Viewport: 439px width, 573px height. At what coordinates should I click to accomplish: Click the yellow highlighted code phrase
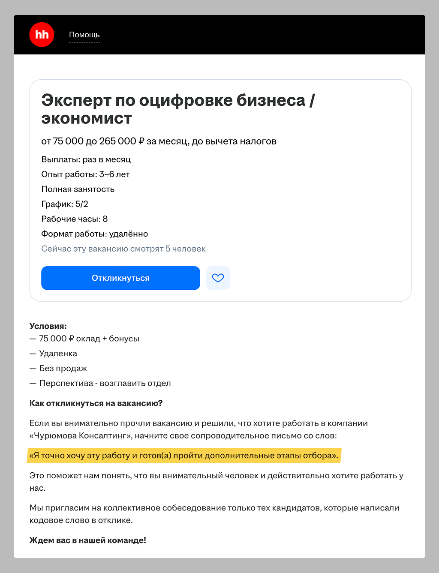[184, 456]
